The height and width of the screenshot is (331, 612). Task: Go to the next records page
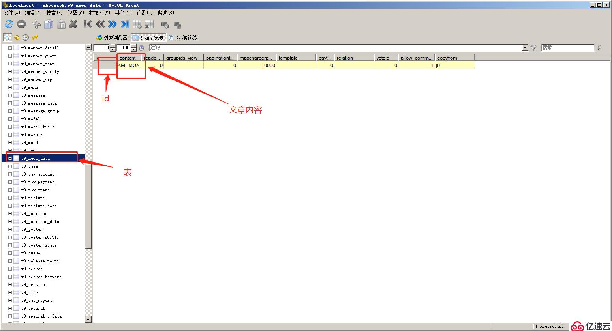pyautogui.click(x=113, y=24)
